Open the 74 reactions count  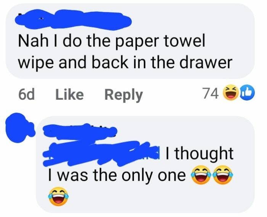pos(210,94)
